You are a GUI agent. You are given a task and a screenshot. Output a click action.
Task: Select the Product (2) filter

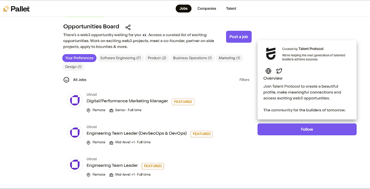157,58
